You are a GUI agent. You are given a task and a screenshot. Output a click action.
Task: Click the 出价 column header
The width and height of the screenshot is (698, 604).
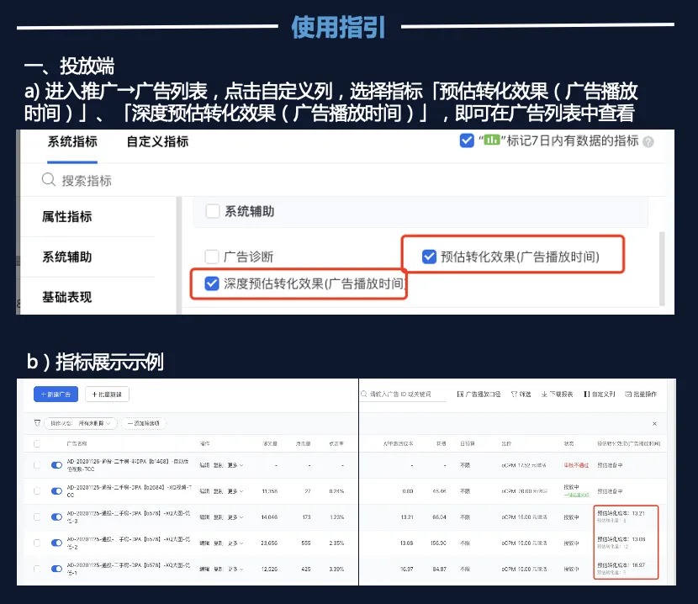point(506,443)
